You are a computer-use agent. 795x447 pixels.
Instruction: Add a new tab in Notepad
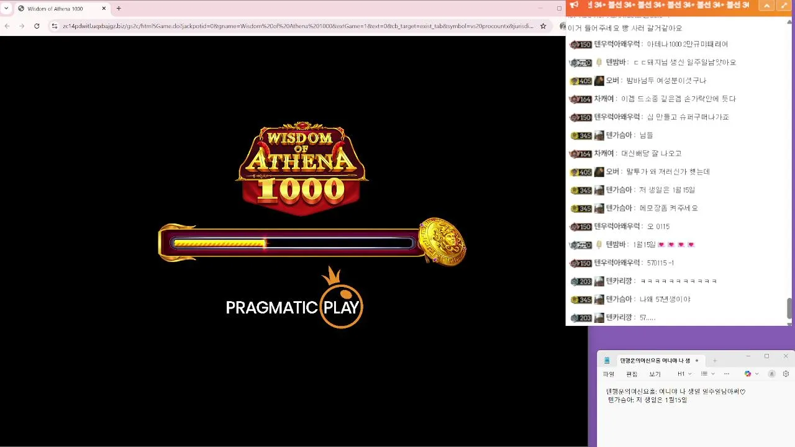tap(714, 360)
